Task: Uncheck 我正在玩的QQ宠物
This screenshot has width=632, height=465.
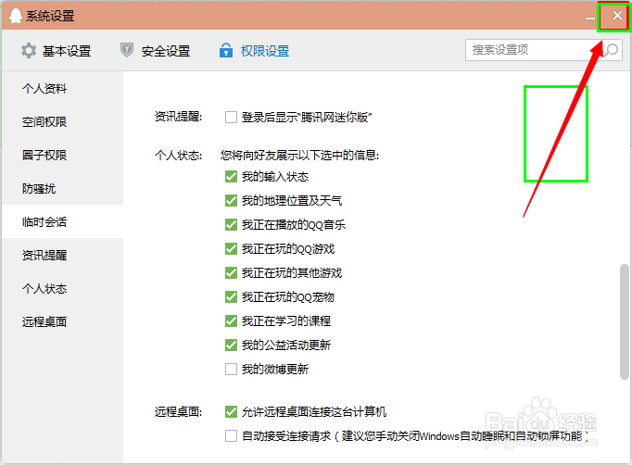Action: pyautogui.click(x=231, y=297)
